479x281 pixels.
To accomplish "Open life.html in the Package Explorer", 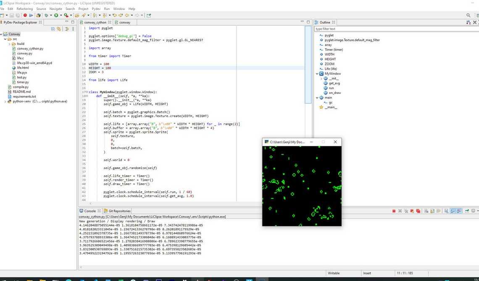I will coord(23,68).
